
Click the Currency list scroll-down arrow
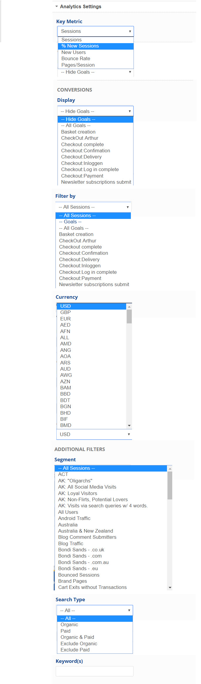tap(129, 425)
